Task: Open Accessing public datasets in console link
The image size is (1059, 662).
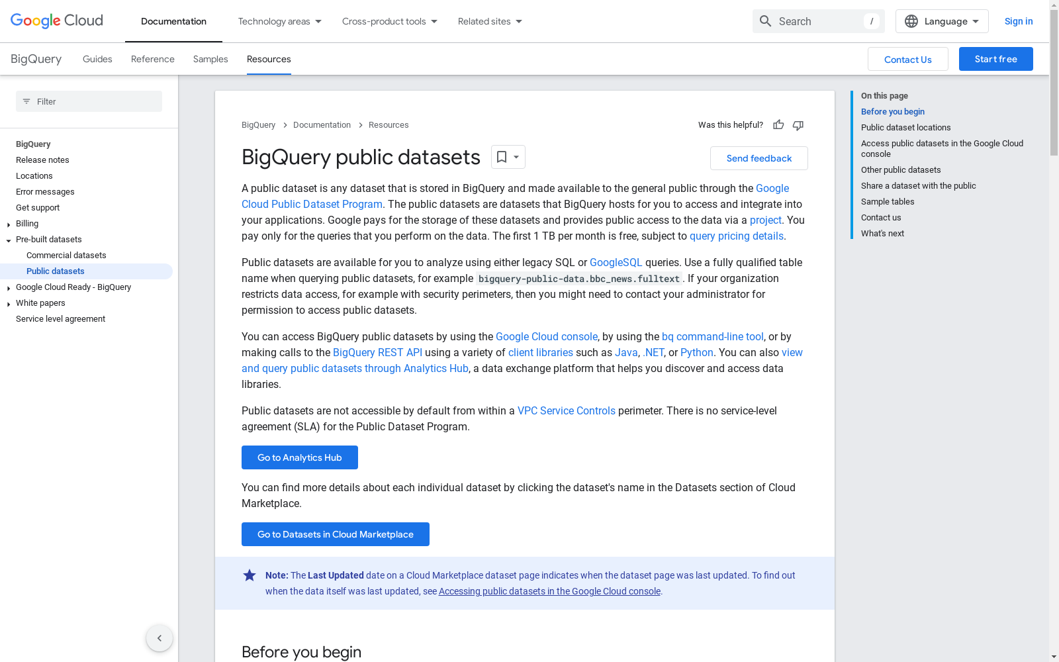Action: coord(549,591)
